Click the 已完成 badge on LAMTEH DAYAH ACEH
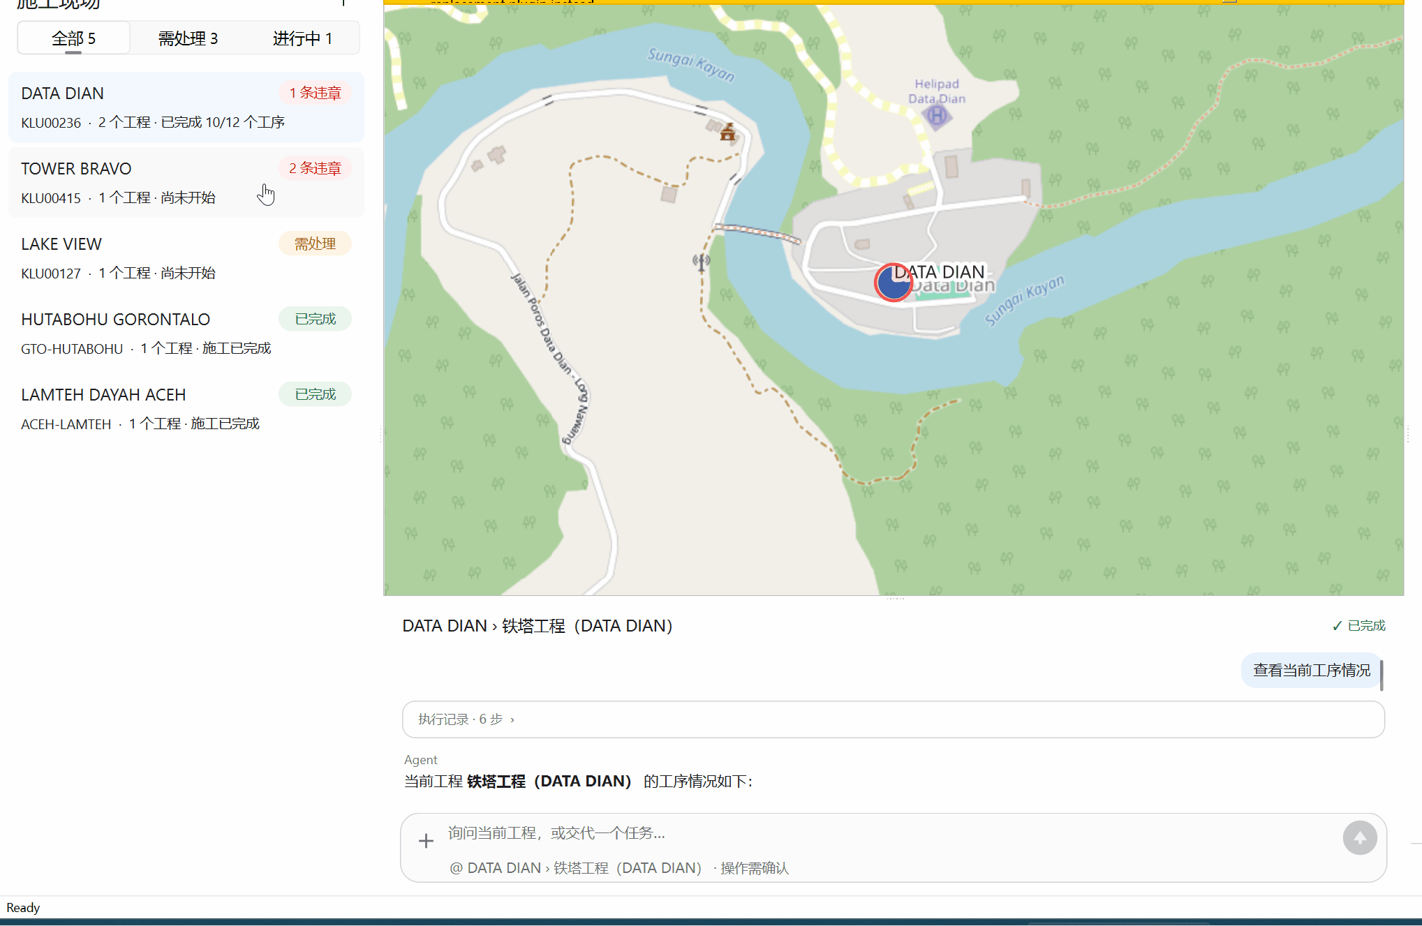The height and width of the screenshot is (926, 1422). (315, 394)
